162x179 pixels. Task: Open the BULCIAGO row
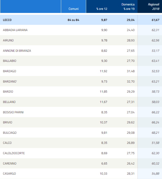(x=10, y=133)
